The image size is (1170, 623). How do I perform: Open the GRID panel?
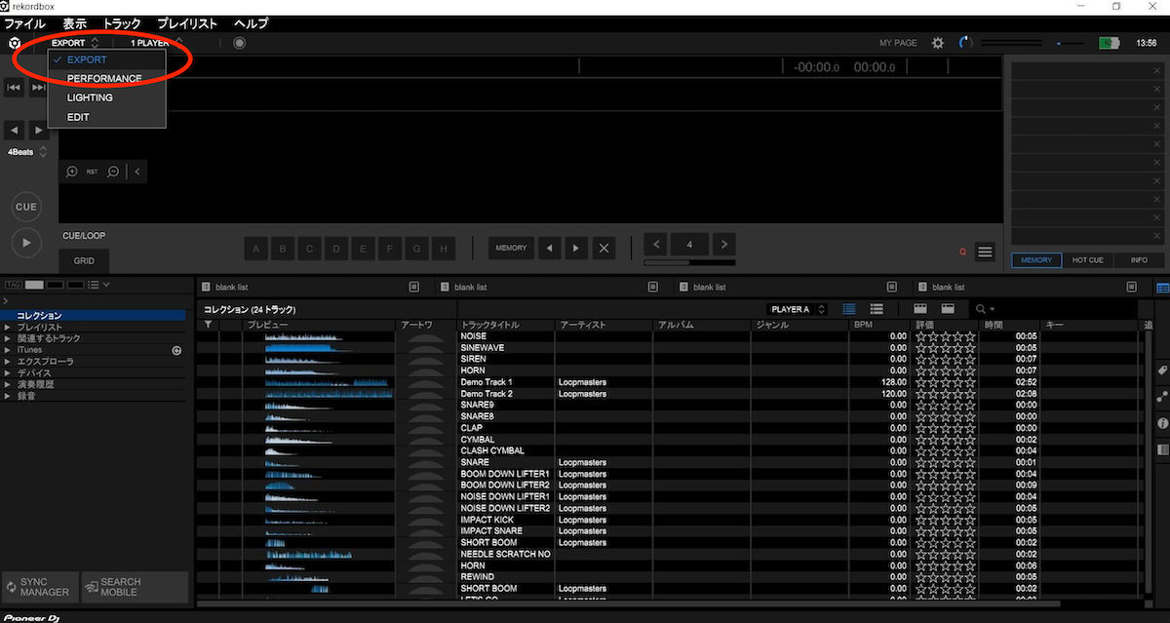point(84,261)
